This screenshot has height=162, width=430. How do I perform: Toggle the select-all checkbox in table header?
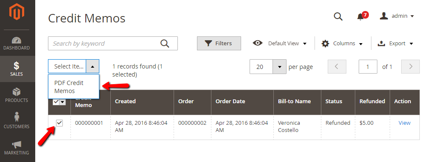coord(56,102)
